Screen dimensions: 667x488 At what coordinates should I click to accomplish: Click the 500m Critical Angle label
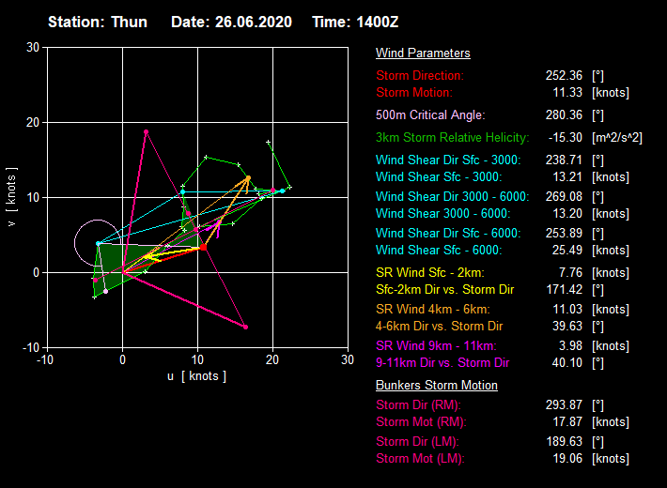430,114
